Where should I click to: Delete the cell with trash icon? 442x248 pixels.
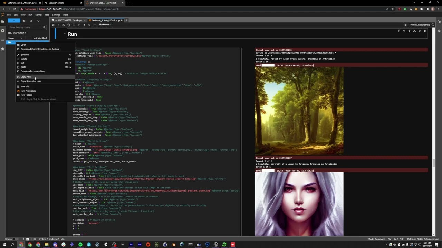coord(425,31)
